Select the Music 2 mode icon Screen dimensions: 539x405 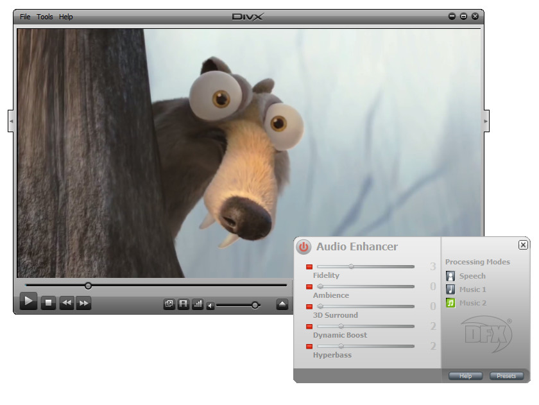[x=450, y=303]
